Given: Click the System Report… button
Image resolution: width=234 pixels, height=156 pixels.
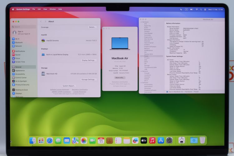Looking at the screenshot, I should coord(69,86).
